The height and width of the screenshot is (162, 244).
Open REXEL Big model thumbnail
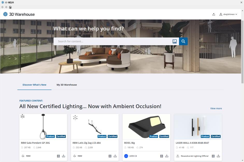click(x=146, y=127)
